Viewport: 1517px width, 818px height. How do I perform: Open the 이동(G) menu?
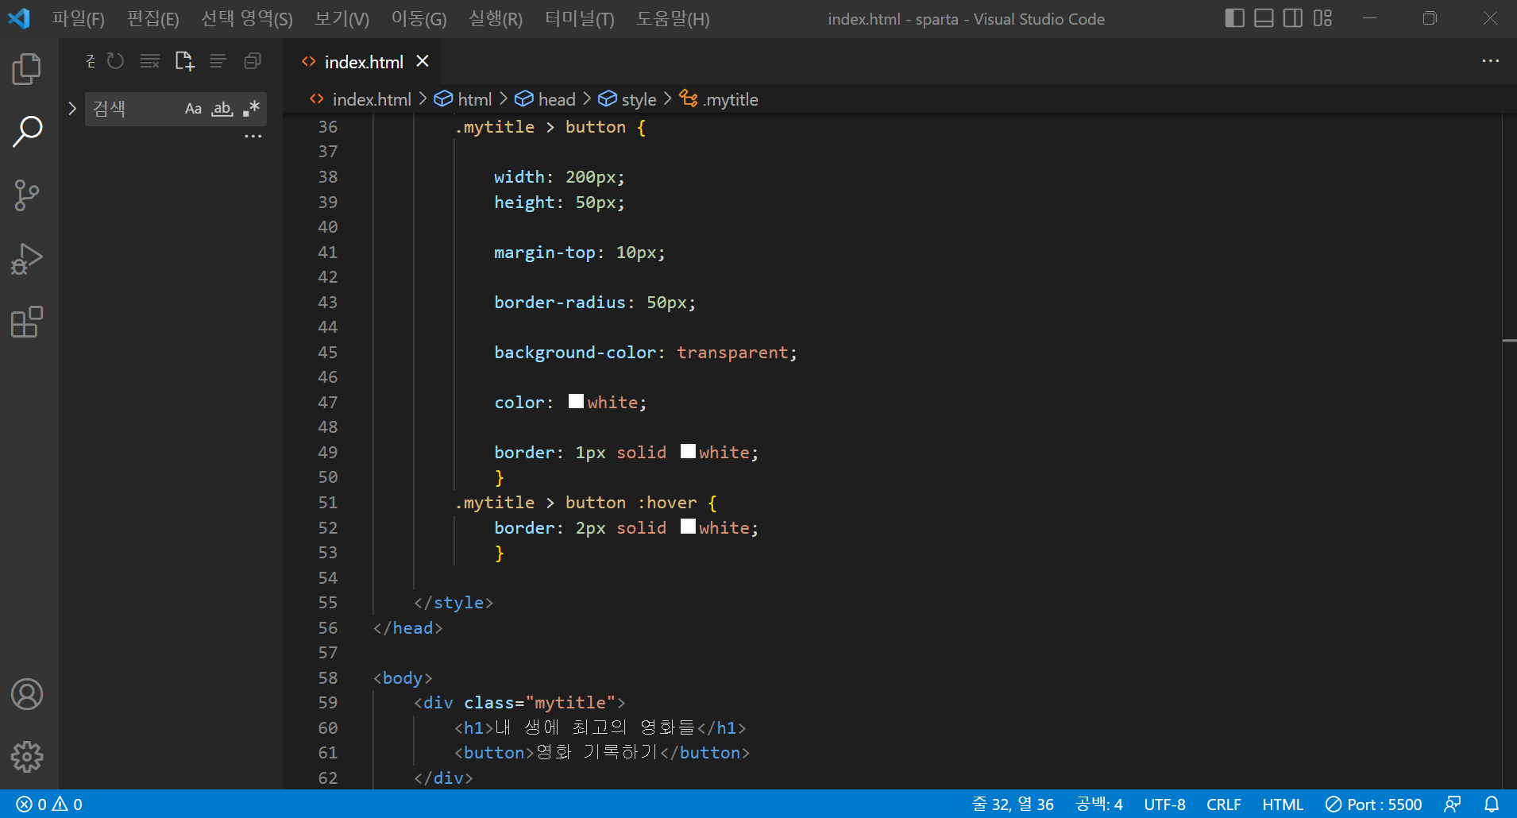(419, 18)
